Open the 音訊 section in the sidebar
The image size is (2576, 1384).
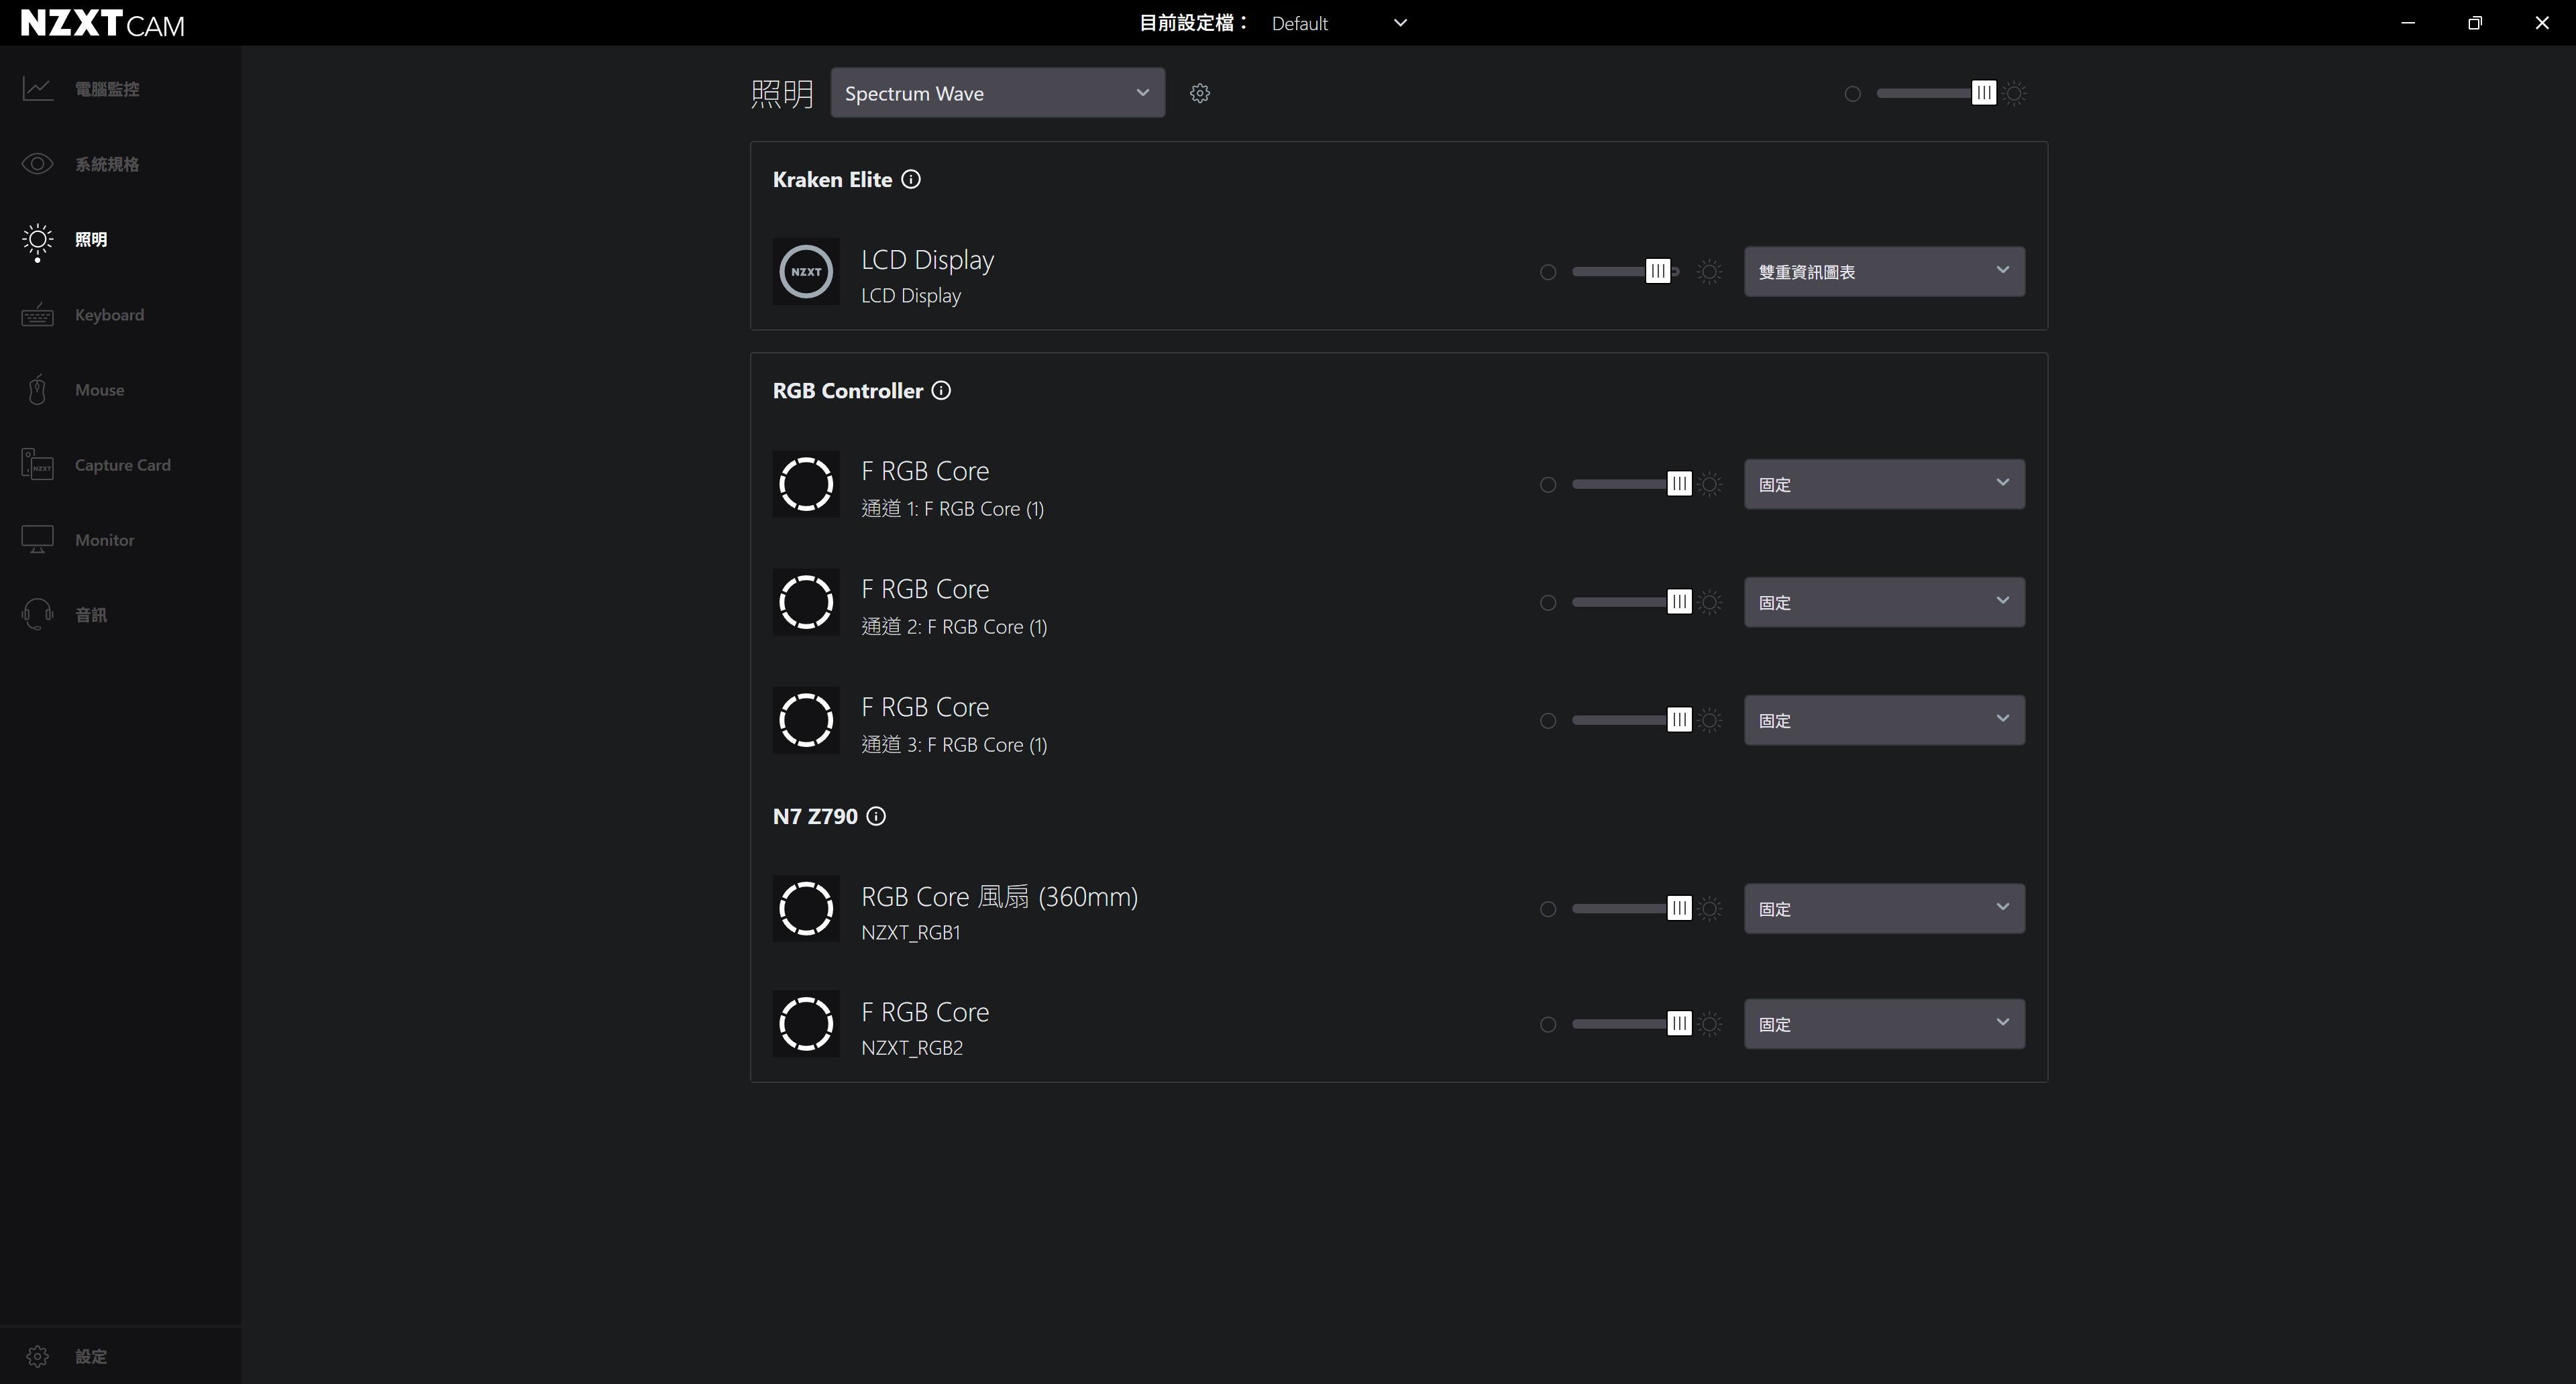point(120,615)
